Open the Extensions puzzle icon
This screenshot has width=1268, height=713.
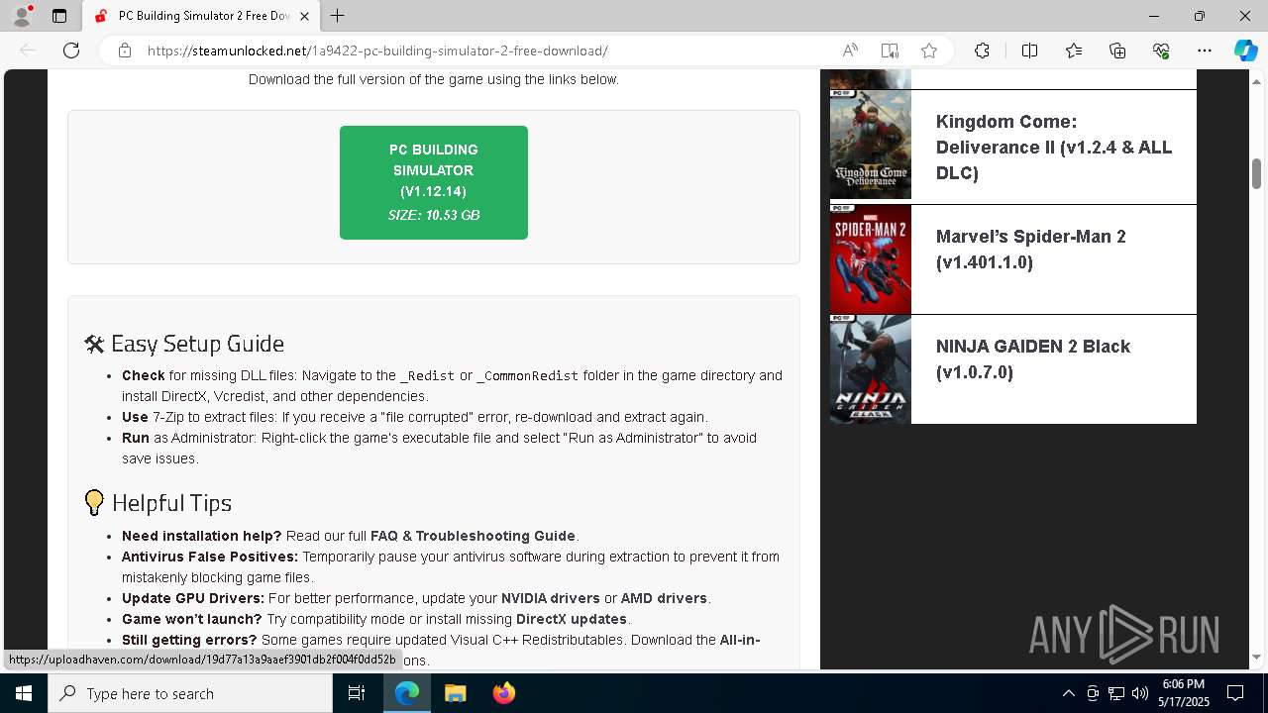[982, 51]
